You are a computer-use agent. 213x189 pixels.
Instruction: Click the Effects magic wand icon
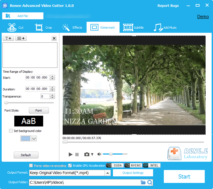pyautogui.click(x=66, y=27)
